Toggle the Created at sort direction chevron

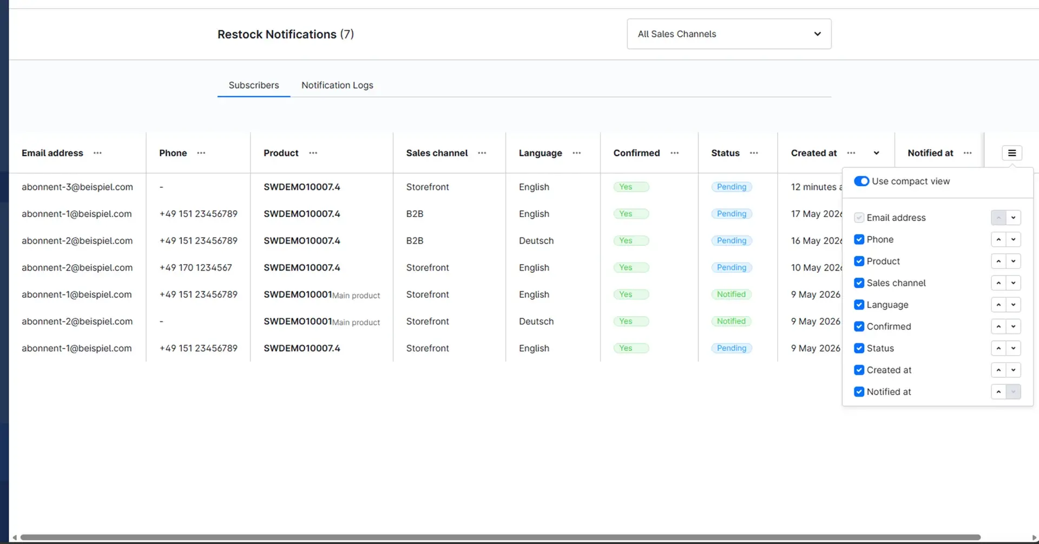click(x=876, y=153)
